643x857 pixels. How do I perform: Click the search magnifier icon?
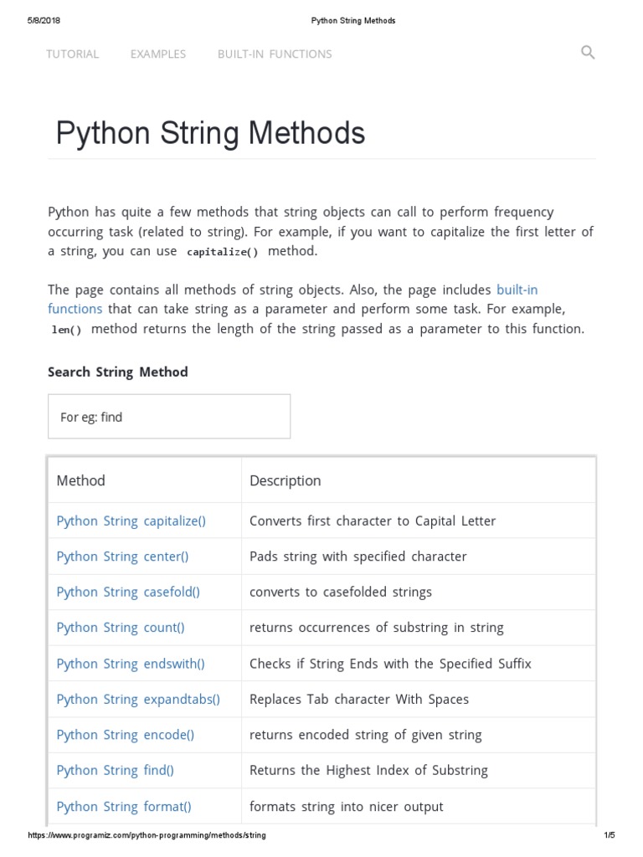click(x=588, y=53)
